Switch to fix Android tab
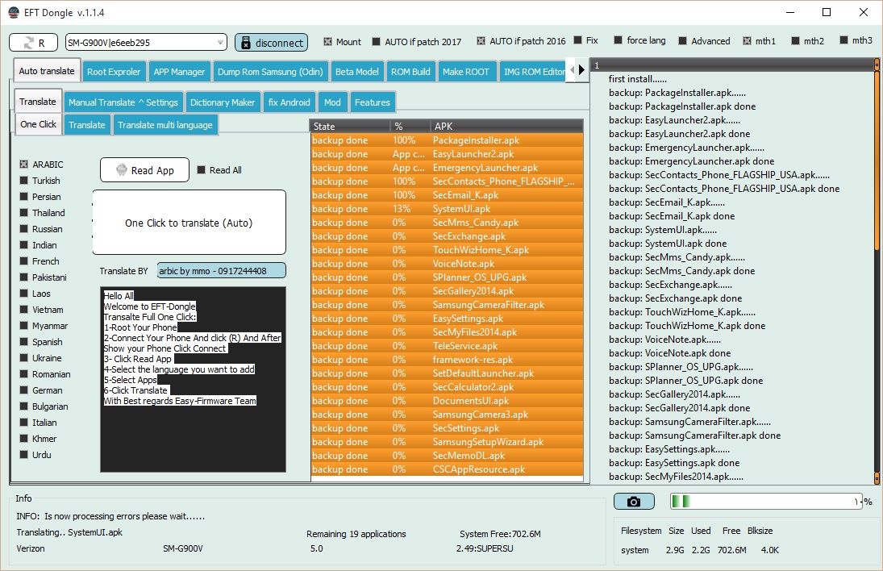This screenshot has height=571, width=883. tap(289, 102)
